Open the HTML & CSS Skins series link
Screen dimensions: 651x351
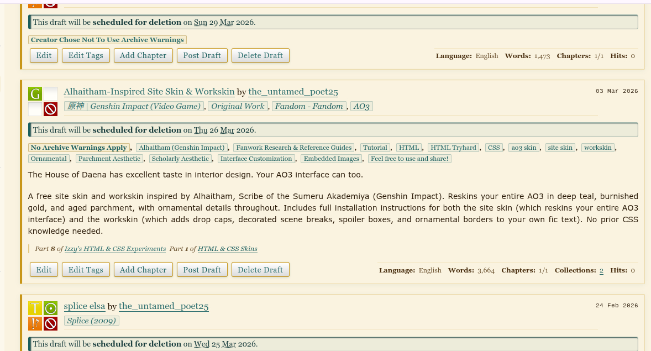tap(227, 249)
